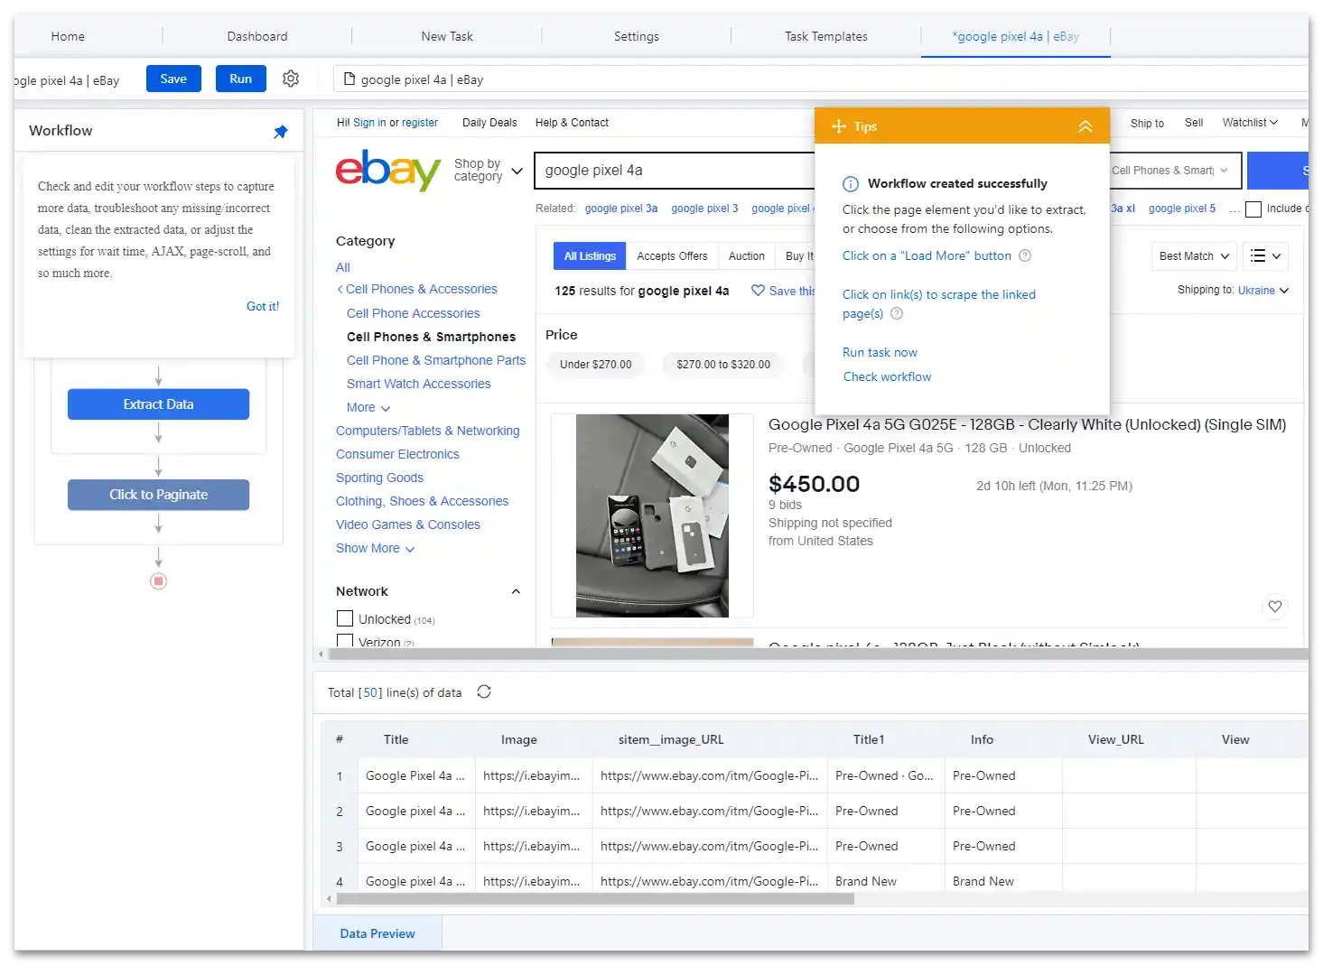Click the Save this search heart icon

click(759, 290)
